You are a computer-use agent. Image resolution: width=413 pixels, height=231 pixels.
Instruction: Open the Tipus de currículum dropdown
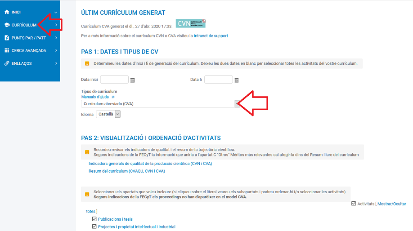161,104
